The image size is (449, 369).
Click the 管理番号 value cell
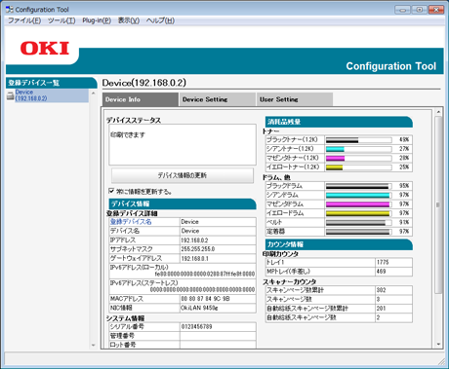pyautogui.click(x=218, y=336)
